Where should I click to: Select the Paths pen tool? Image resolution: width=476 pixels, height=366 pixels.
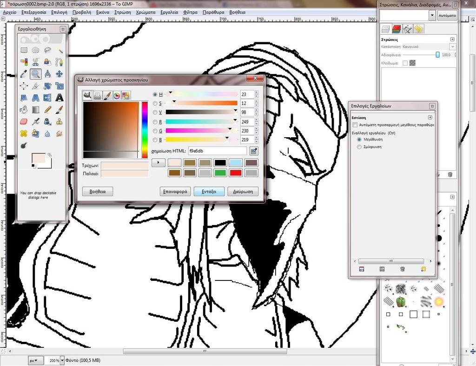coord(59,62)
